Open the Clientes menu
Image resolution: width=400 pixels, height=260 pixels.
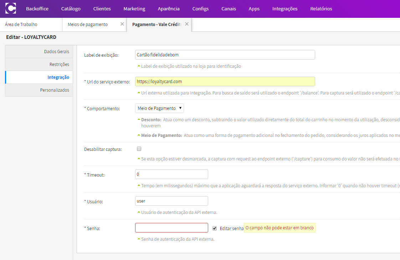click(x=102, y=9)
